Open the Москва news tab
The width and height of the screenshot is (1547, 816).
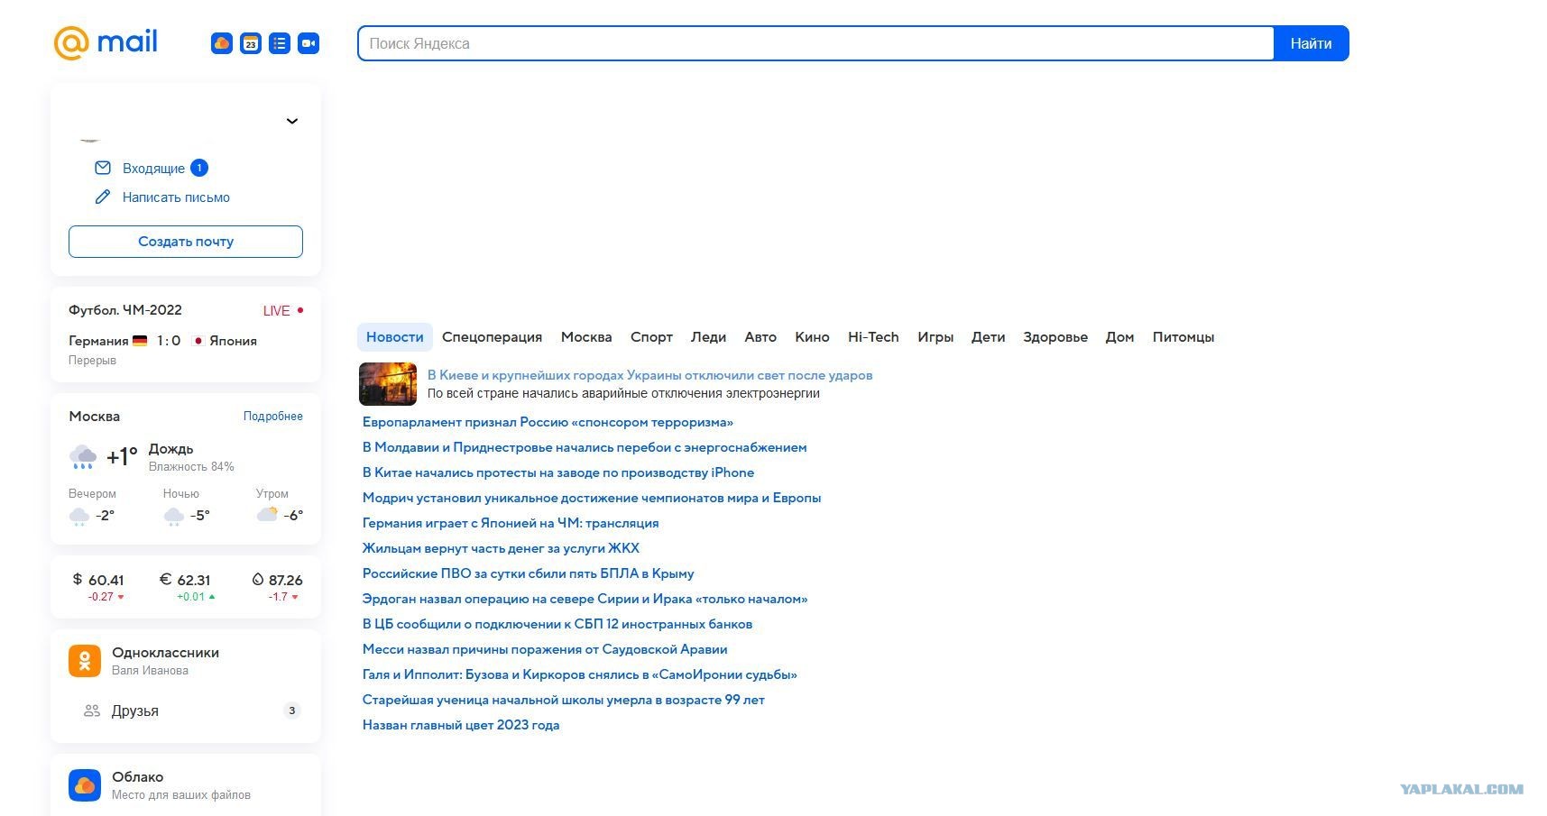coord(586,337)
